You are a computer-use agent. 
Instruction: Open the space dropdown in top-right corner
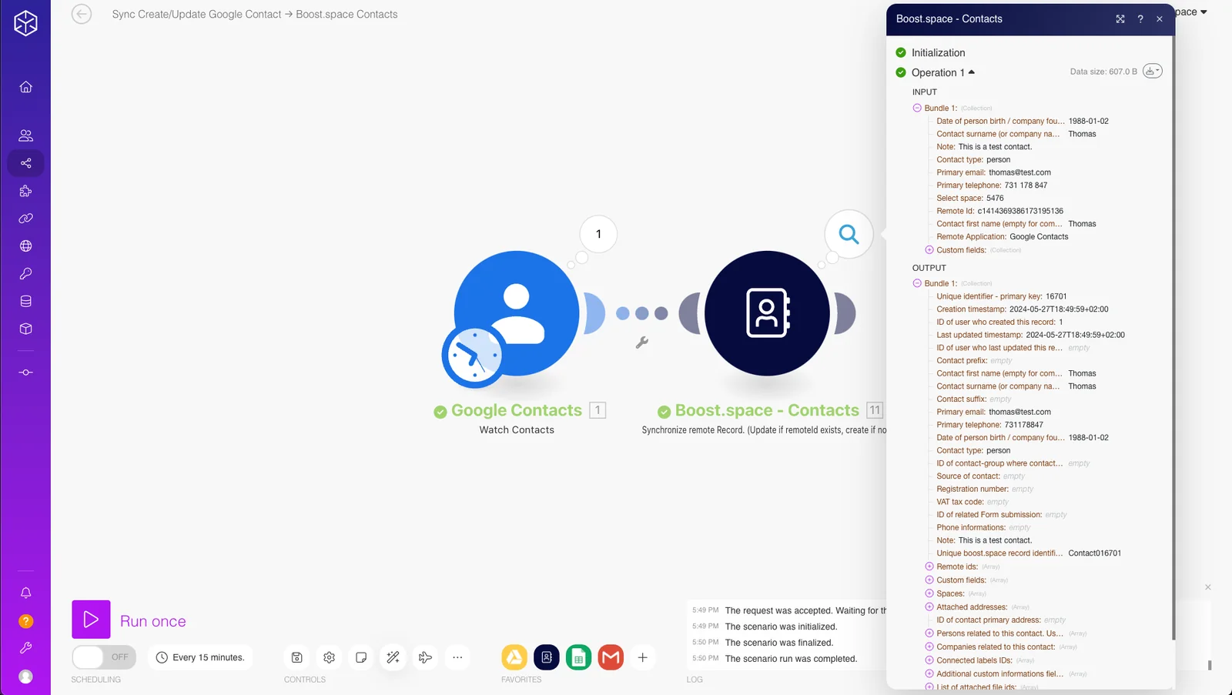coord(1192,12)
